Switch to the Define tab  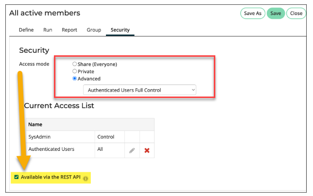click(x=26, y=30)
